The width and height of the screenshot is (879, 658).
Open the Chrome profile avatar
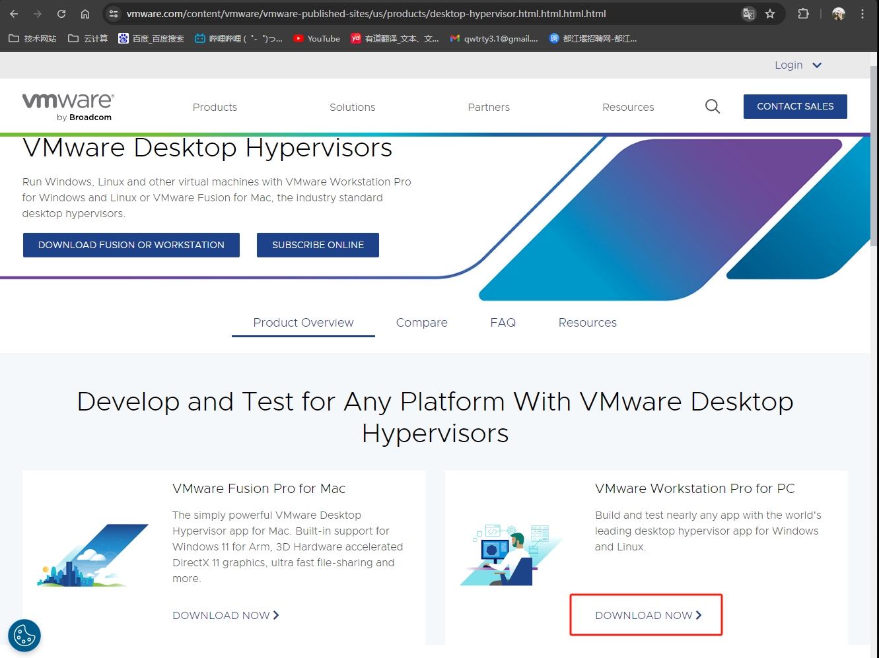coord(839,14)
